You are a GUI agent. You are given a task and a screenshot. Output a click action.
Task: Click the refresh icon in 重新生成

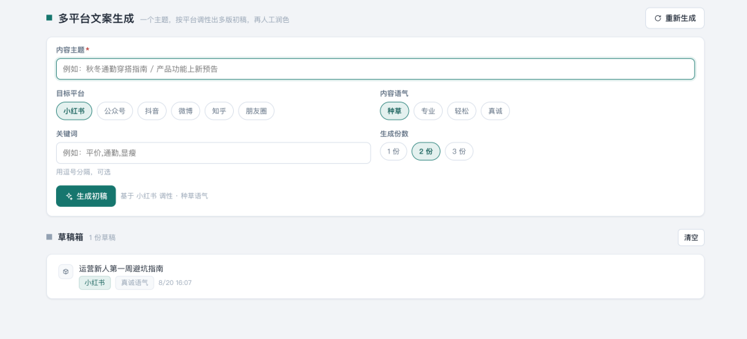658,18
